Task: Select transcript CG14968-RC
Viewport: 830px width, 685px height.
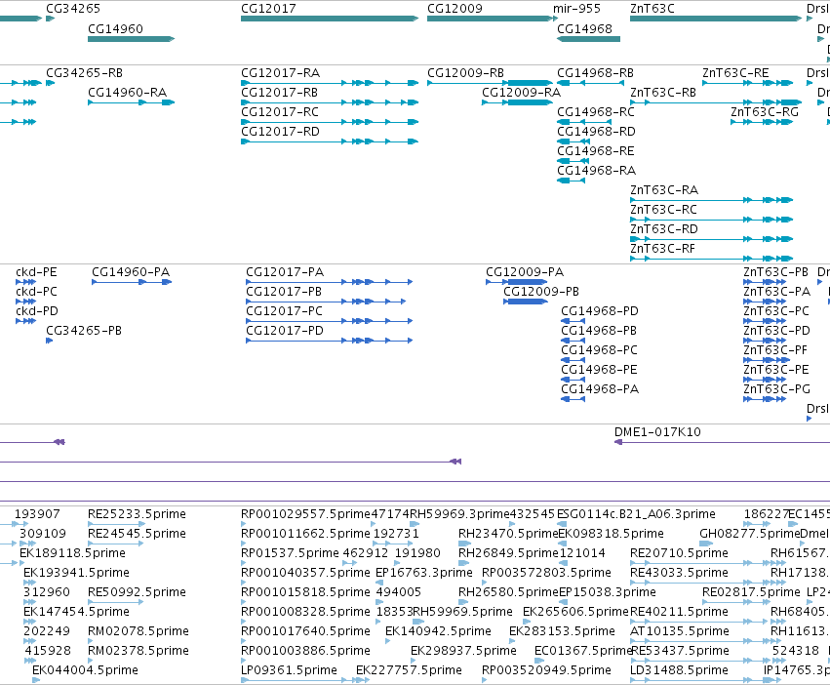Action: (x=596, y=112)
